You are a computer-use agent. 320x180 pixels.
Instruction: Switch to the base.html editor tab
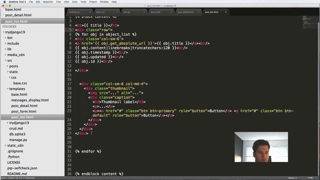(161, 12)
